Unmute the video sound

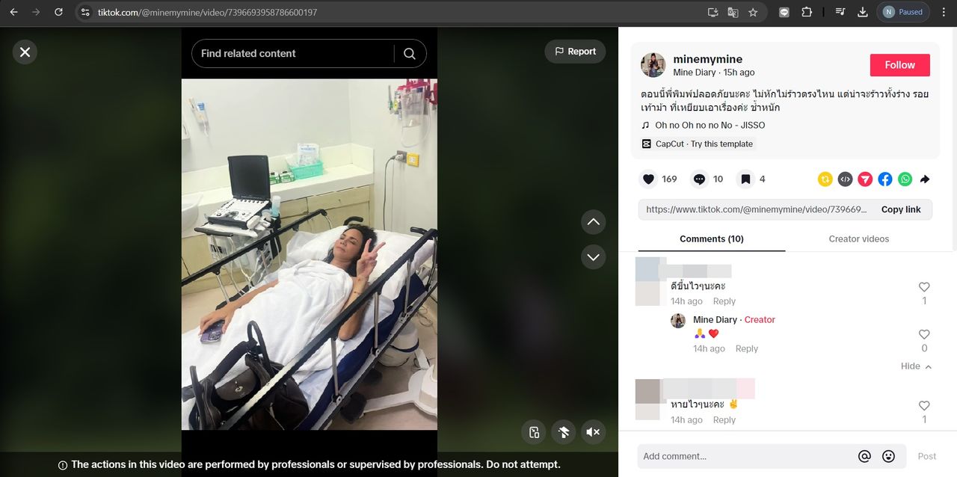[593, 432]
